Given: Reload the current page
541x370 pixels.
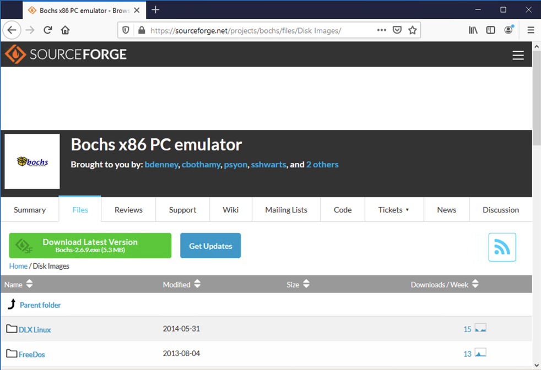Looking at the screenshot, I should 47,30.
